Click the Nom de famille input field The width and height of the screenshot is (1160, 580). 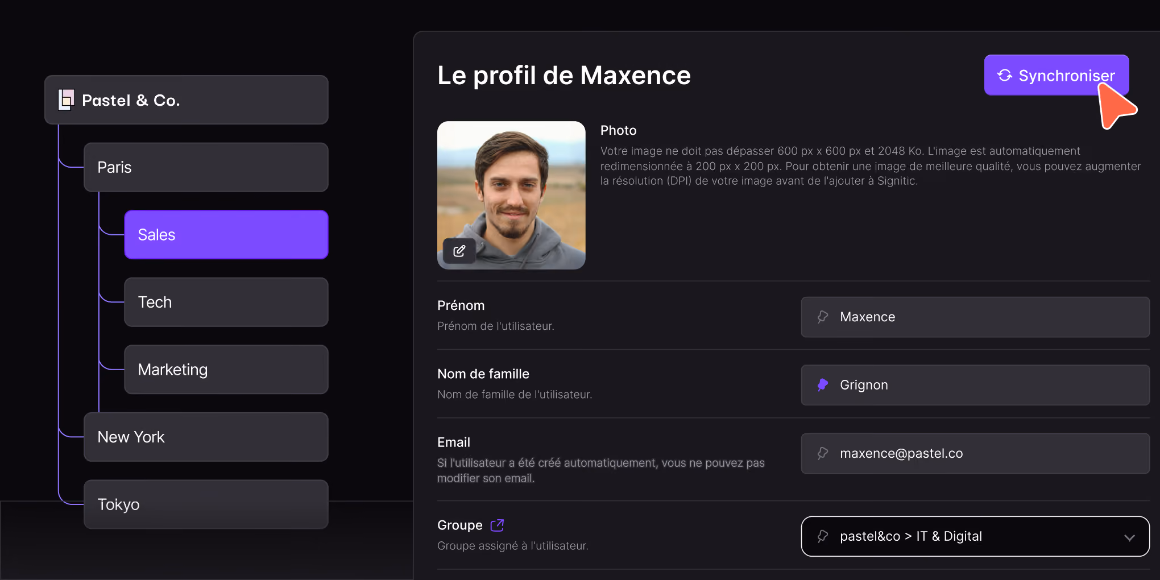pos(975,385)
